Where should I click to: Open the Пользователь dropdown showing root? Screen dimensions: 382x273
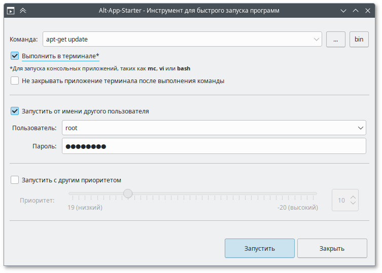[360, 128]
